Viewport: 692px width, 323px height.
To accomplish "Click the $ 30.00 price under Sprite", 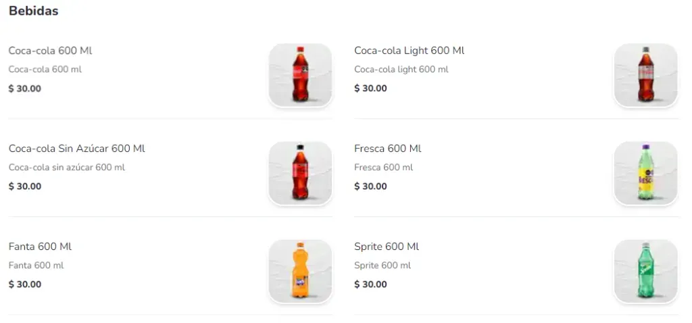I will [370, 284].
